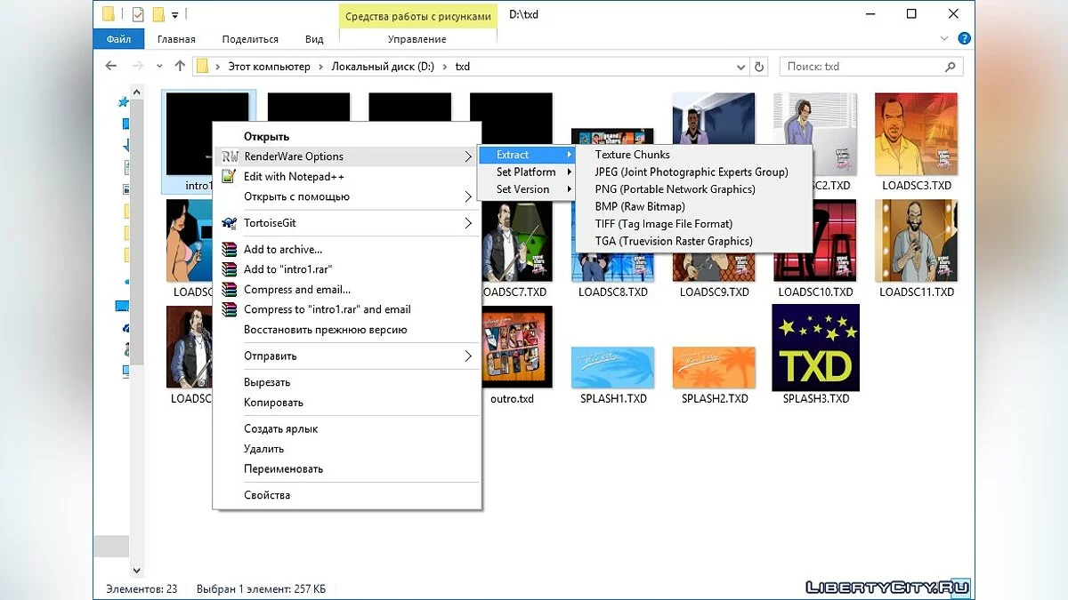Image resolution: width=1068 pixels, height=600 pixels.
Task: Click the refresh icon next to address bar
Action: [x=759, y=67]
